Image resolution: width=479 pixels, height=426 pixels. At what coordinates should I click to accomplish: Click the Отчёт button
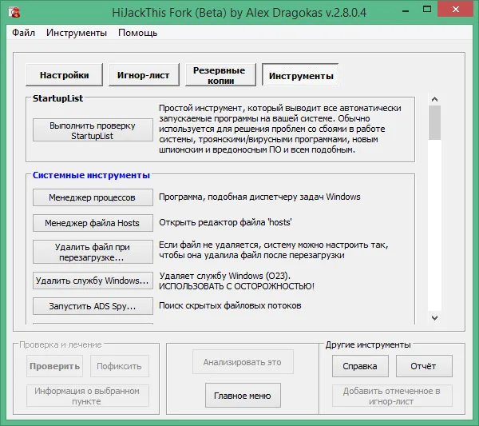click(x=424, y=366)
